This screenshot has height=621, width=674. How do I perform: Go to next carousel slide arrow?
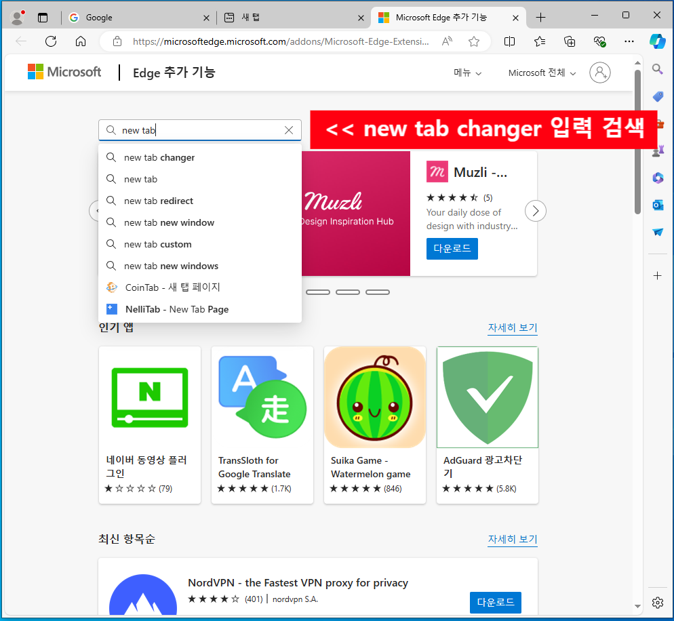[535, 211]
